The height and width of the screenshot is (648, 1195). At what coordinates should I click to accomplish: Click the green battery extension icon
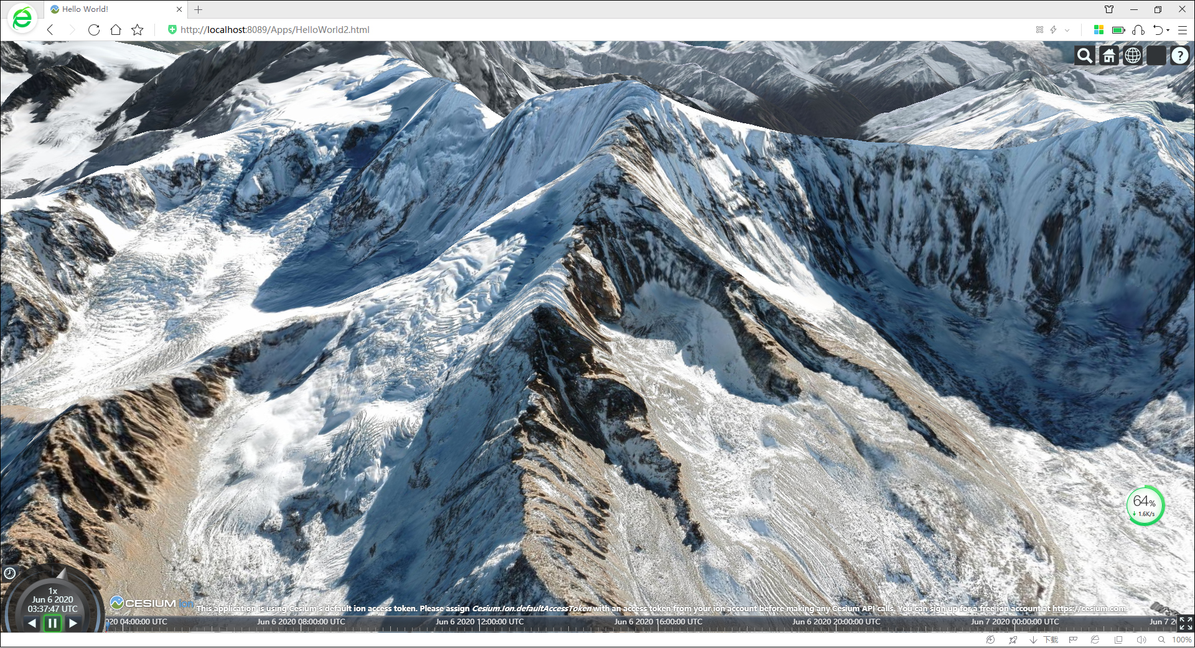(x=1118, y=30)
